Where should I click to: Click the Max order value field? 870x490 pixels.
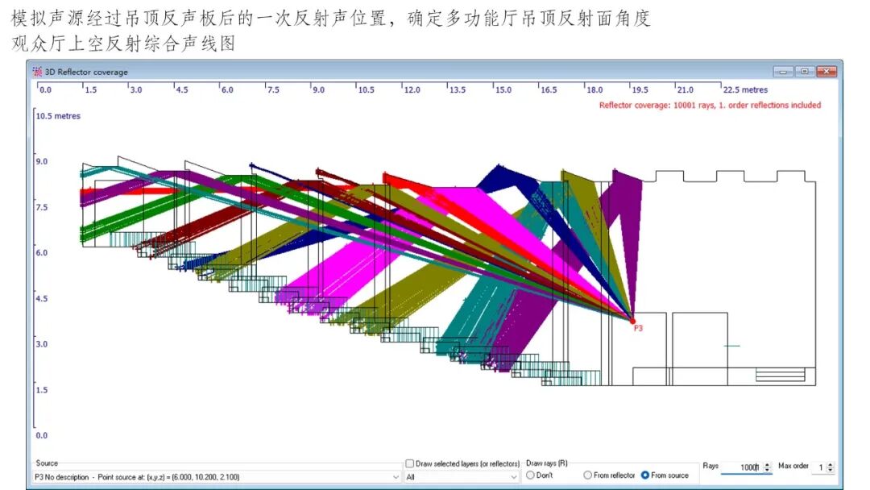point(819,467)
